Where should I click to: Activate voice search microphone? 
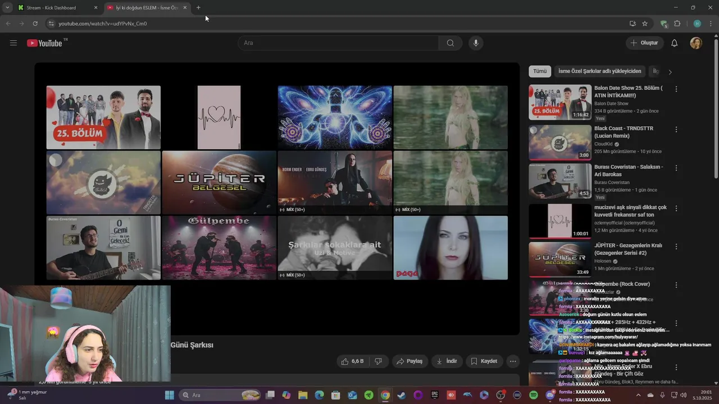click(x=476, y=43)
